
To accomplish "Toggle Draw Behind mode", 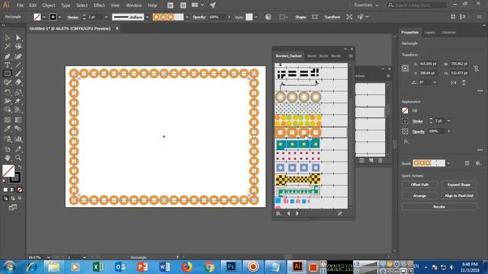I will click(x=13, y=198).
